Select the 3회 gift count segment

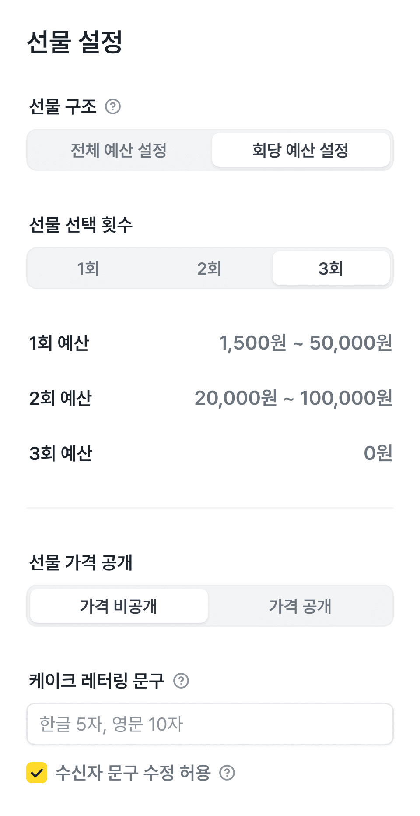(x=331, y=268)
